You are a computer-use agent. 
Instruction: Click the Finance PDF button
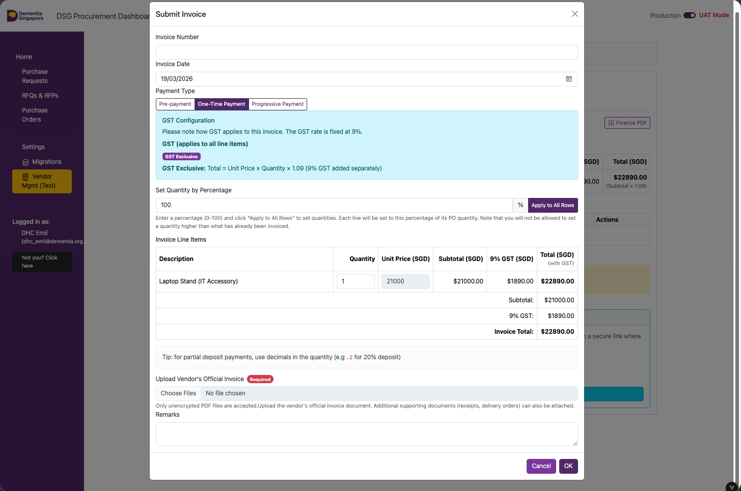click(627, 123)
